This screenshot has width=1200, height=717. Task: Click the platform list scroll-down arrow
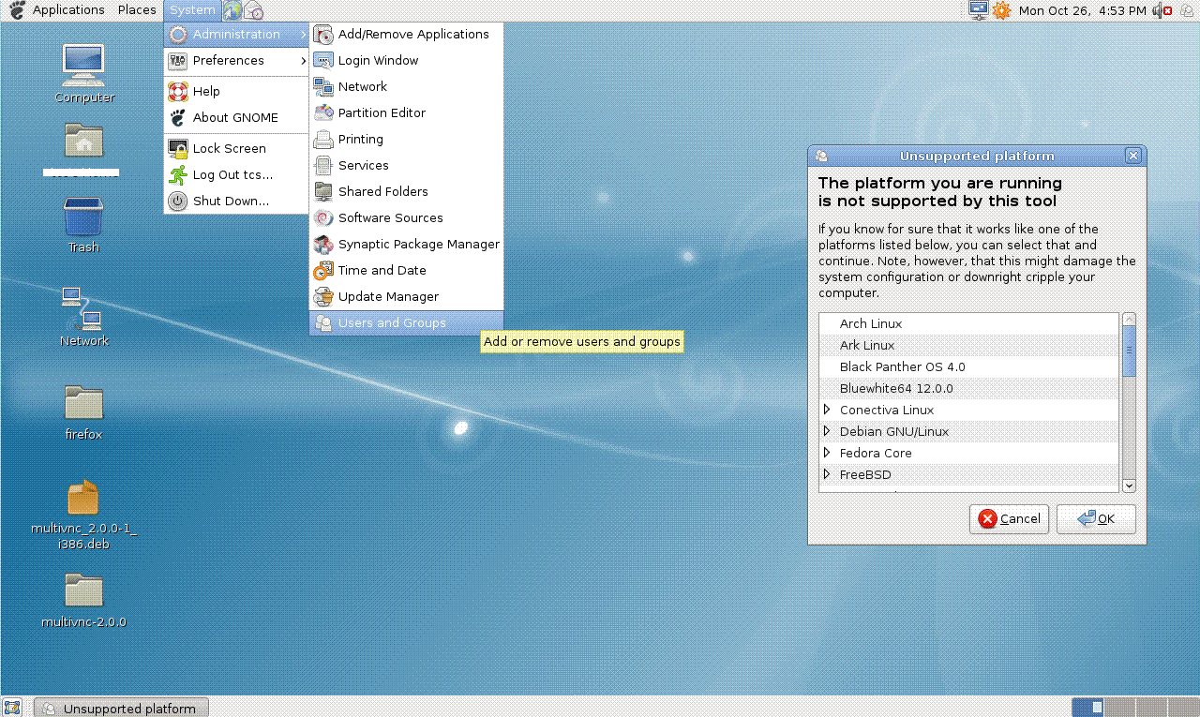(x=1129, y=485)
